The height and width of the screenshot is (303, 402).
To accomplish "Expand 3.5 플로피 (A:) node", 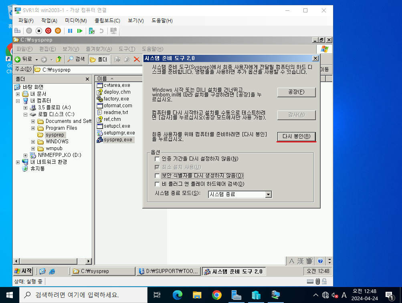I will click(25, 108).
